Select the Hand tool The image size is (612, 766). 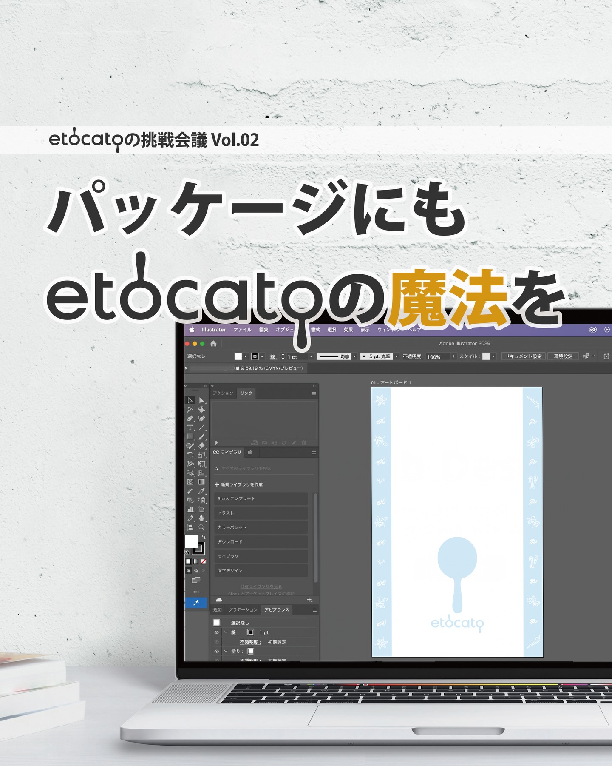(x=201, y=518)
